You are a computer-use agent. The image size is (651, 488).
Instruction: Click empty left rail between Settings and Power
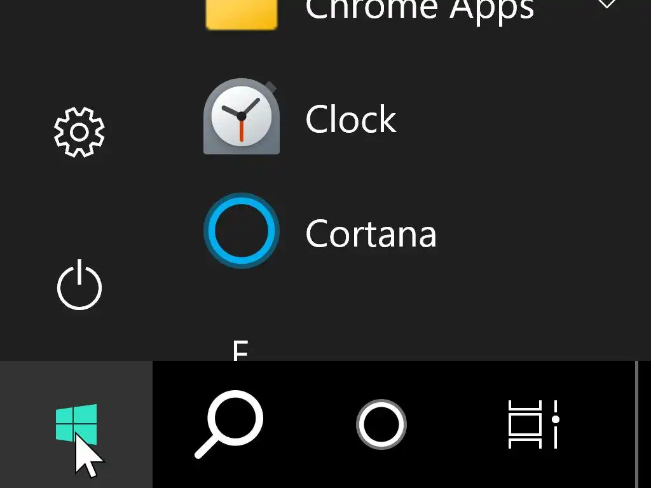pyautogui.click(x=79, y=210)
